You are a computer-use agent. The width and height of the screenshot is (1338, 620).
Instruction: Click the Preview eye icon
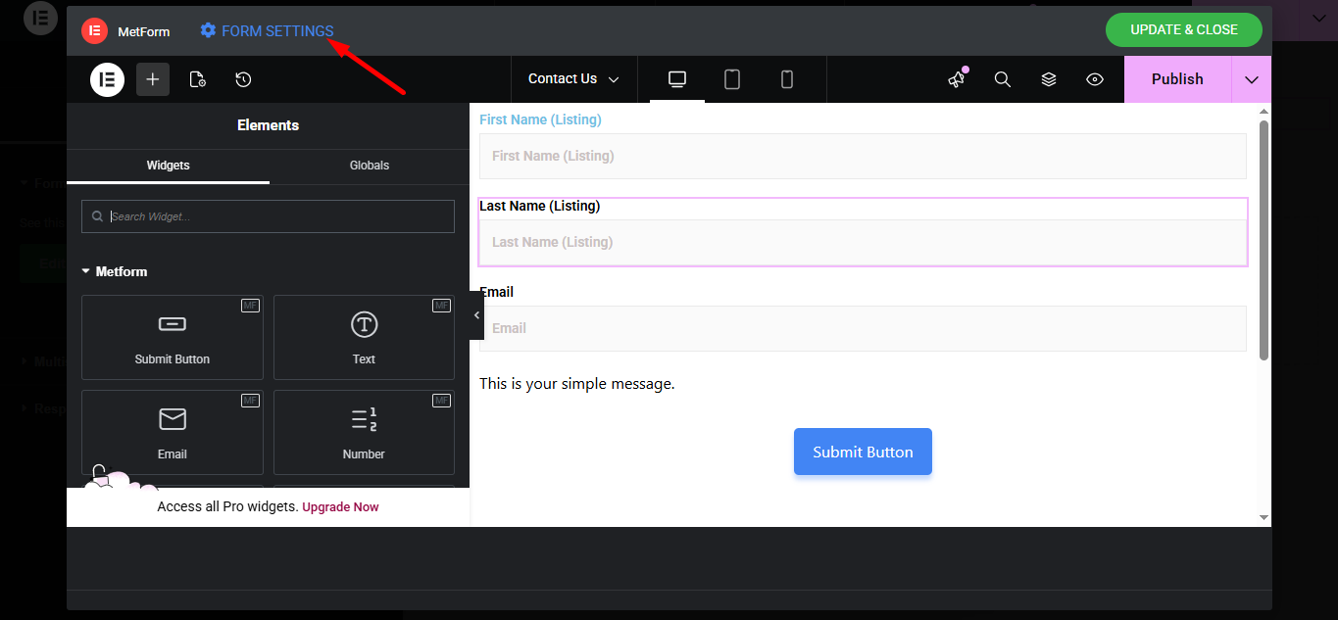click(x=1095, y=79)
